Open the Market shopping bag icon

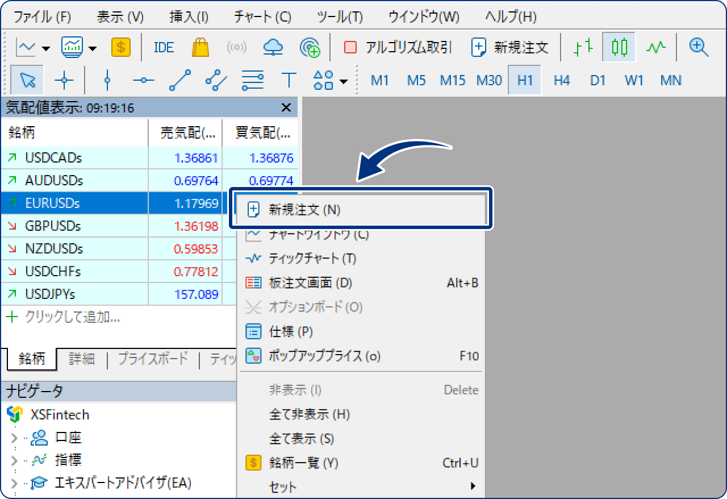200,47
